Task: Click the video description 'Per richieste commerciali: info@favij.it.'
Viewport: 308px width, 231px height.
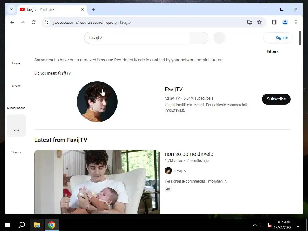Action: pos(196,181)
